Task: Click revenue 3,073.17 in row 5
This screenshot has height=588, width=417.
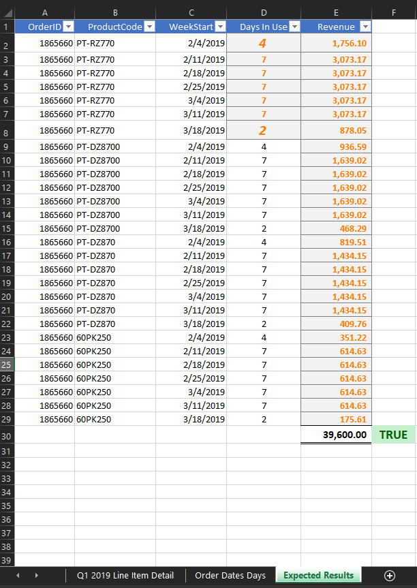Action: coord(336,87)
